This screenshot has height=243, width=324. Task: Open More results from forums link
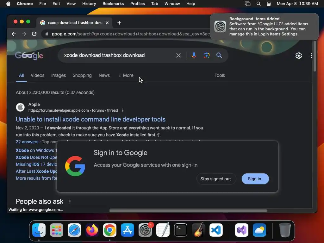36,178
